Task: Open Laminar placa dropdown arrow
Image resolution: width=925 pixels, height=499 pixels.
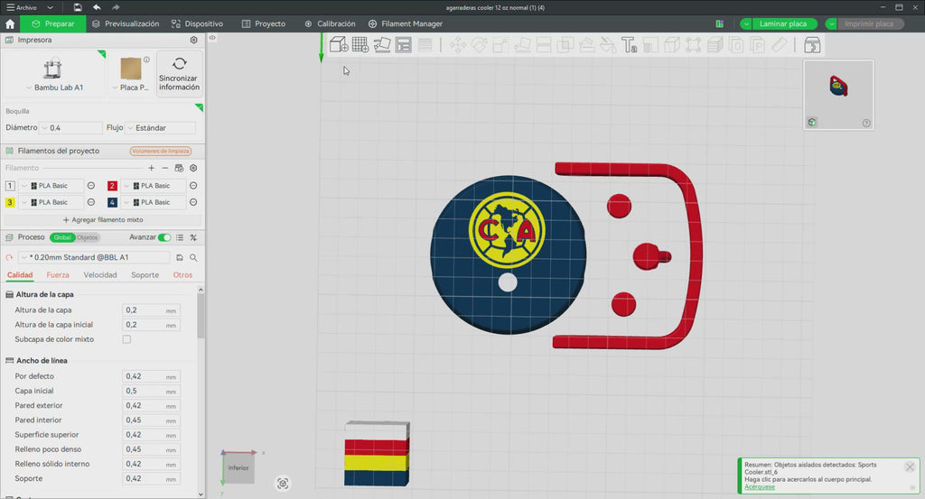Action: [x=746, y=24]
